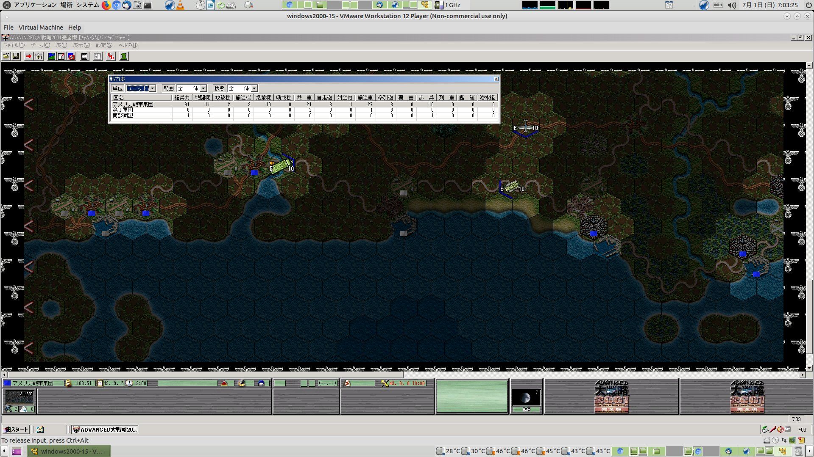Click the flag emblem toolbar icon
This screenshot has width=814, height=457.
(71, 56)
